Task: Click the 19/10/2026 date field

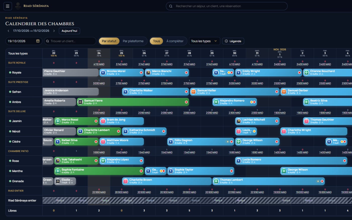Action: [x=24, y=41]
